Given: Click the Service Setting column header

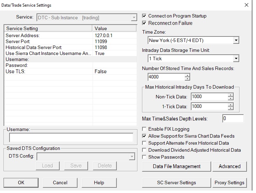Looking at the screenshot, I should click(x=48, y=28).
